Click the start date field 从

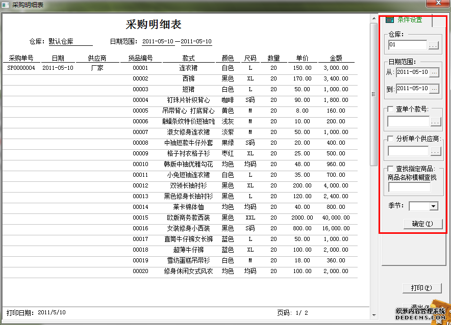tap(412, 73)
